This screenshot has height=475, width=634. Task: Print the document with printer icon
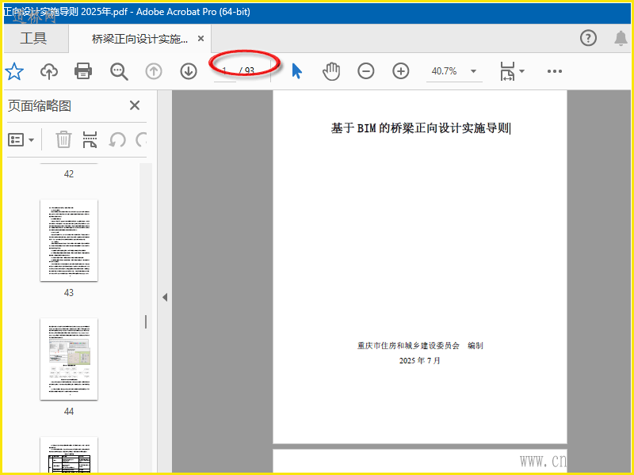coord(83,71)
